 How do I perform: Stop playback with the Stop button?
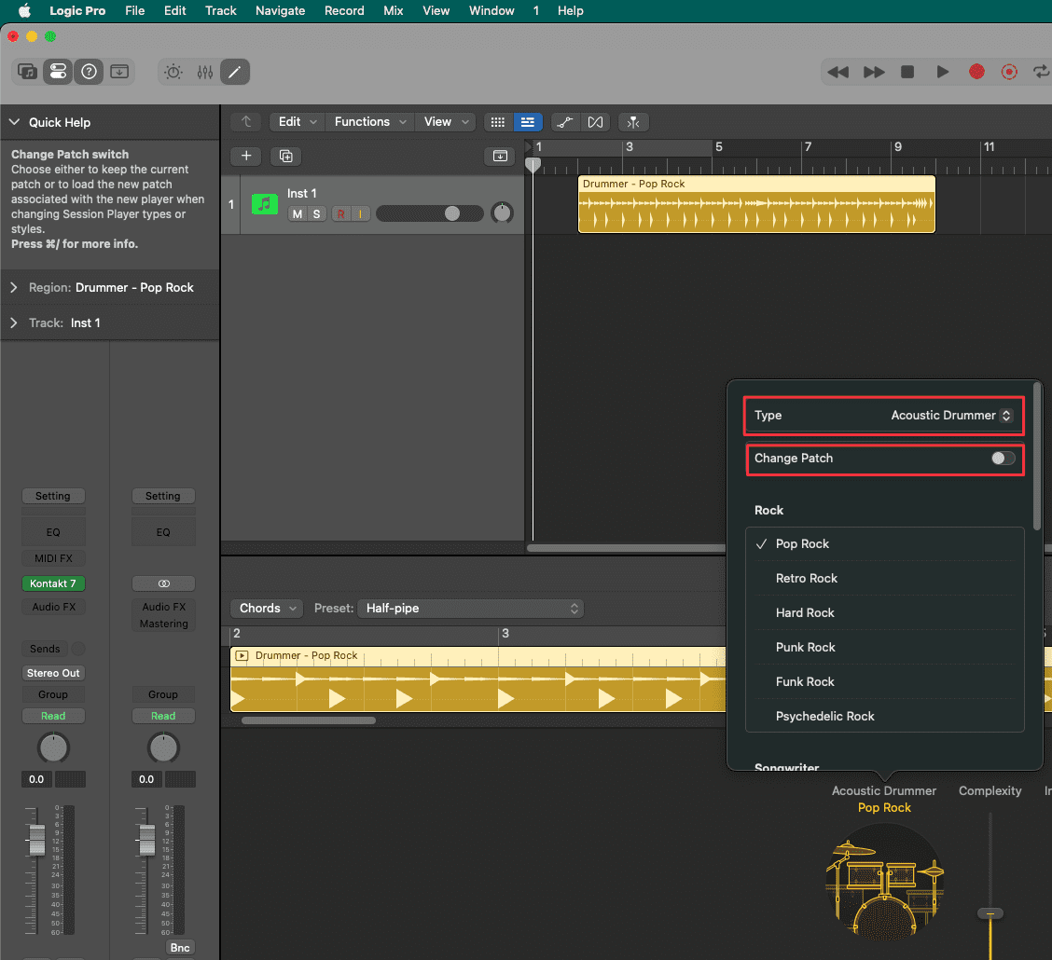coord(907,72)
